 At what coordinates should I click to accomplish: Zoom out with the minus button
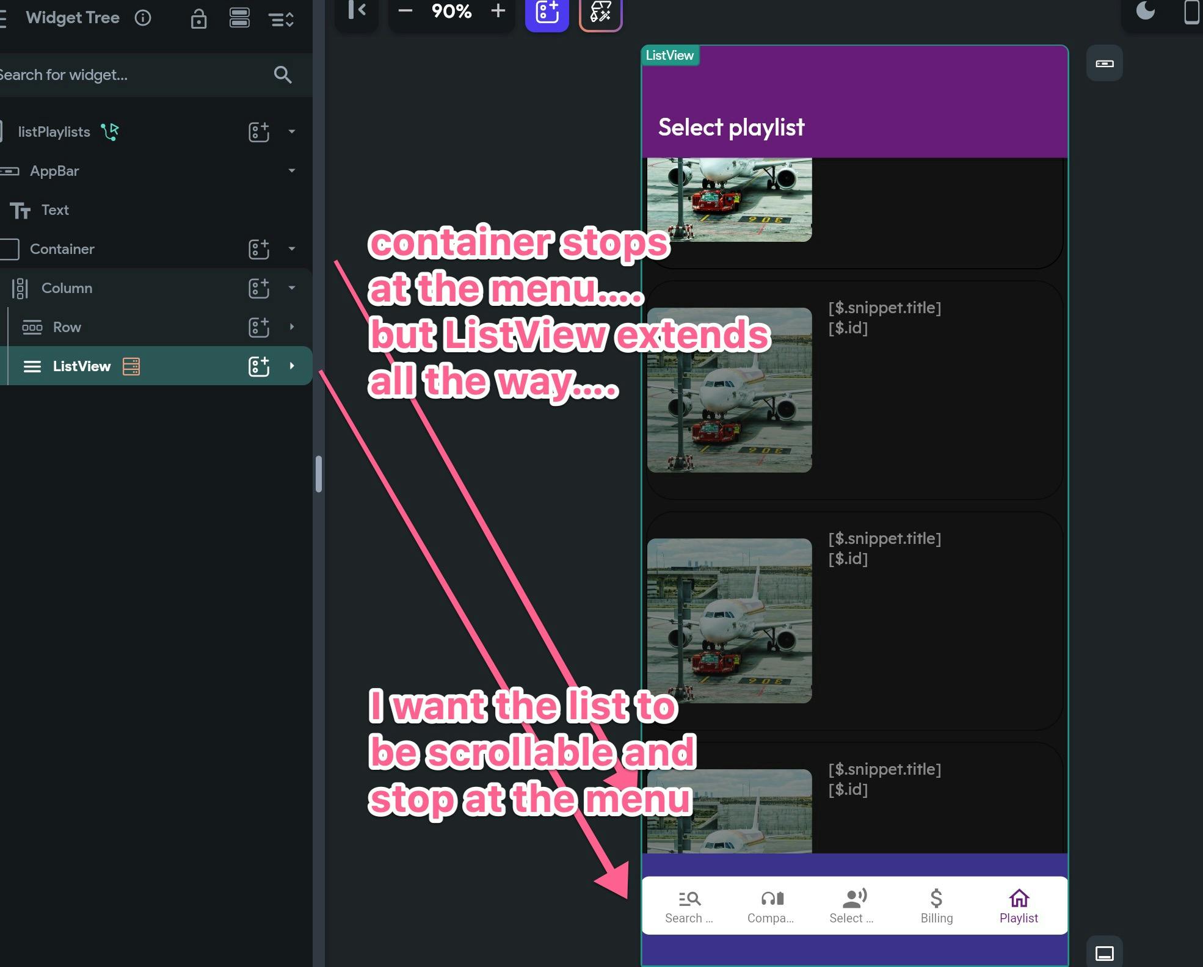[x=405, y=10]
